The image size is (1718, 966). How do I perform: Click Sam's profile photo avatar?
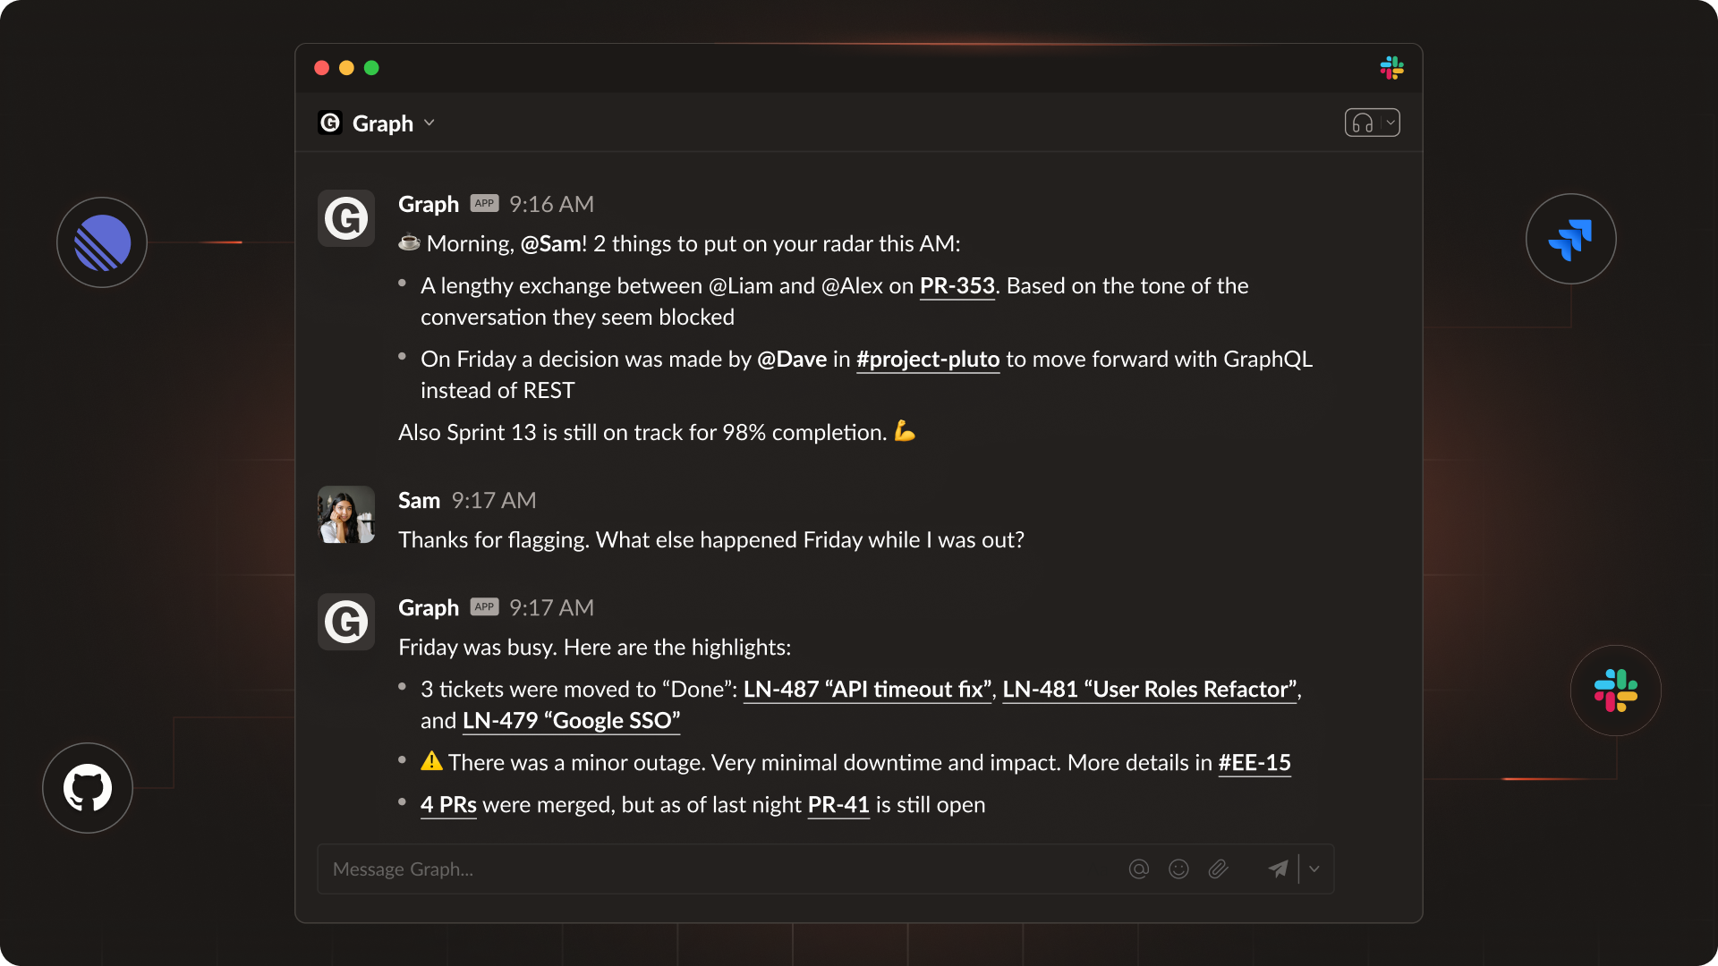coord(346,514)
